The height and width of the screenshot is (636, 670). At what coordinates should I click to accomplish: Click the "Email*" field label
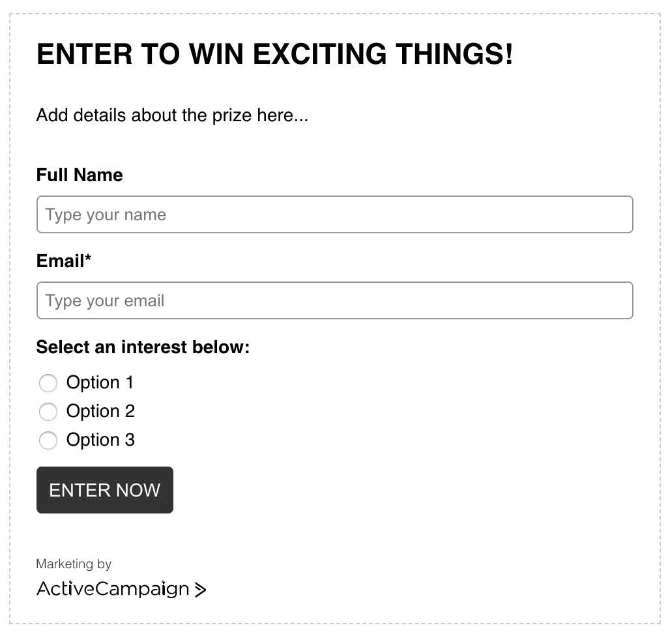60,261
